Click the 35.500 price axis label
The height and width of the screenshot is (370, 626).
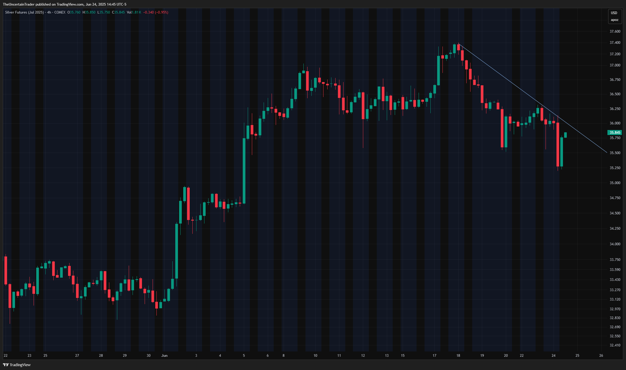click(x=615, y=153)
